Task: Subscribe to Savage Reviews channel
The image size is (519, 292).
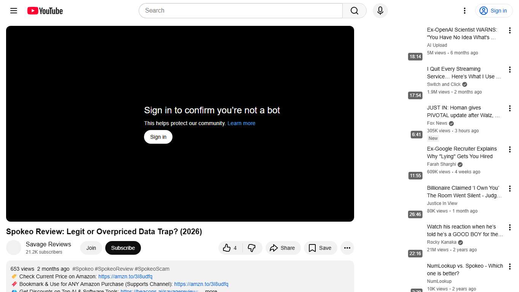Action: pos(123,248)
